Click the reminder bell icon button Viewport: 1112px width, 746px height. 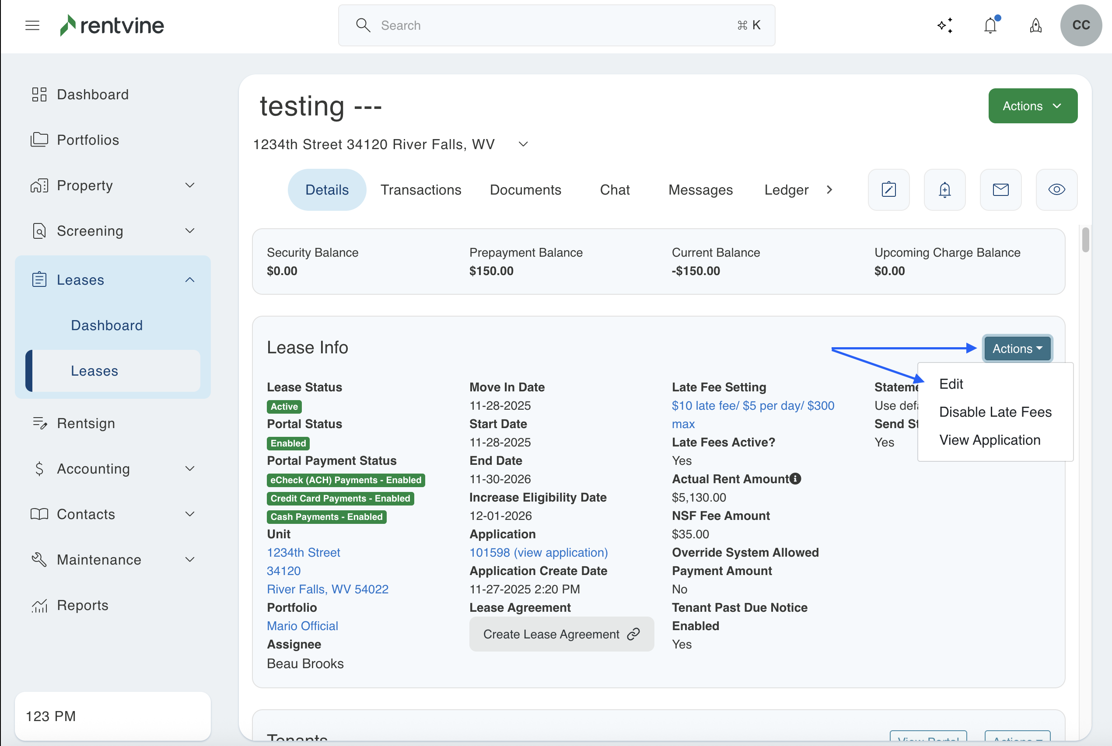pyautogui.click(x=944, y=190)
